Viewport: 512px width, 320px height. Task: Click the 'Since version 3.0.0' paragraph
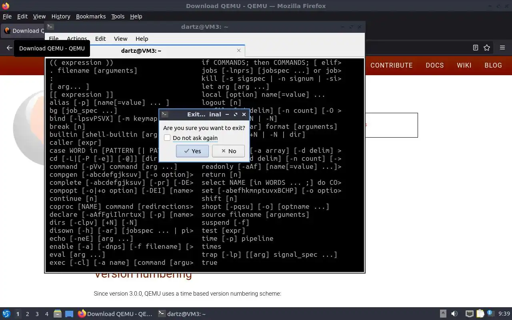188,294
